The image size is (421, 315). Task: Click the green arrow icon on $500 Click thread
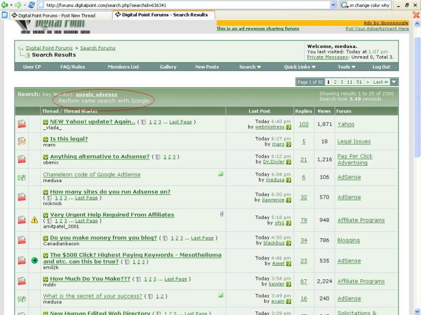tap(35, 260)
